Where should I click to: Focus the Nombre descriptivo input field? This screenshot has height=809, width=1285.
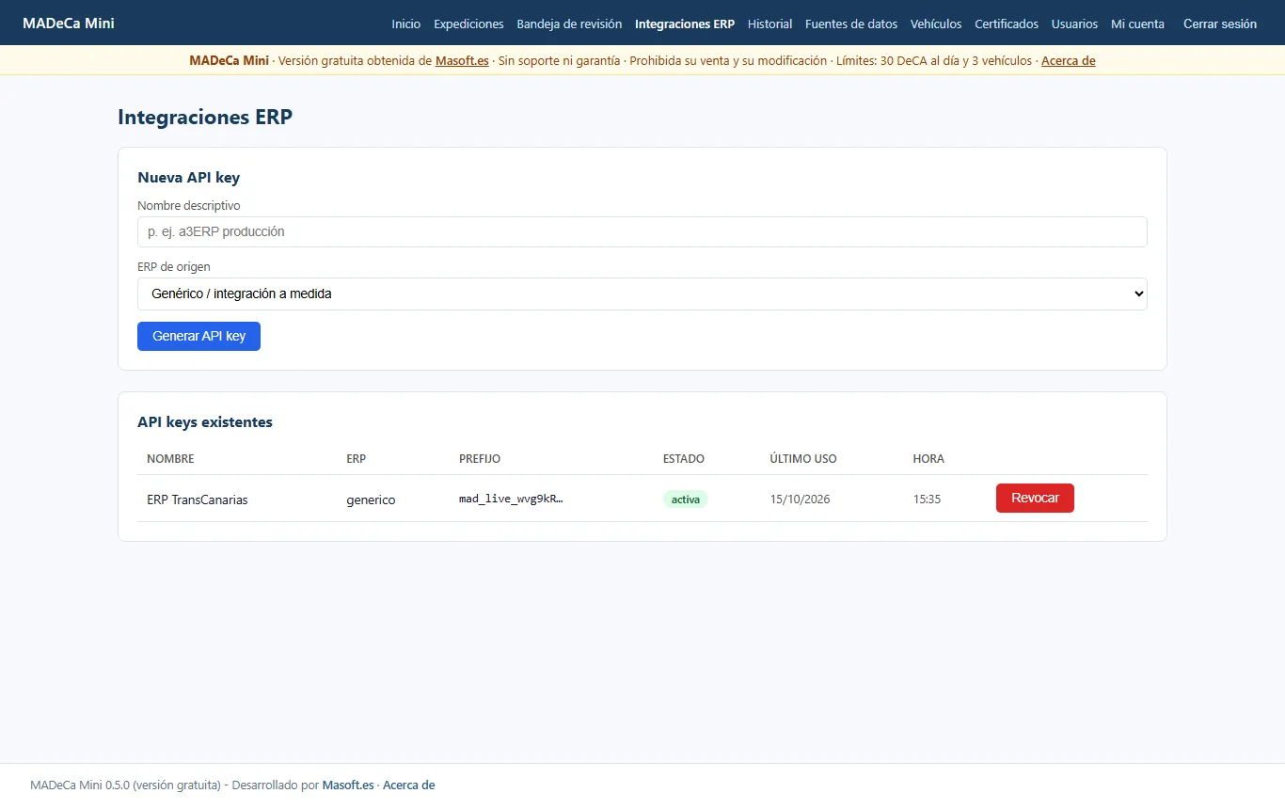(x=642, y=231)
